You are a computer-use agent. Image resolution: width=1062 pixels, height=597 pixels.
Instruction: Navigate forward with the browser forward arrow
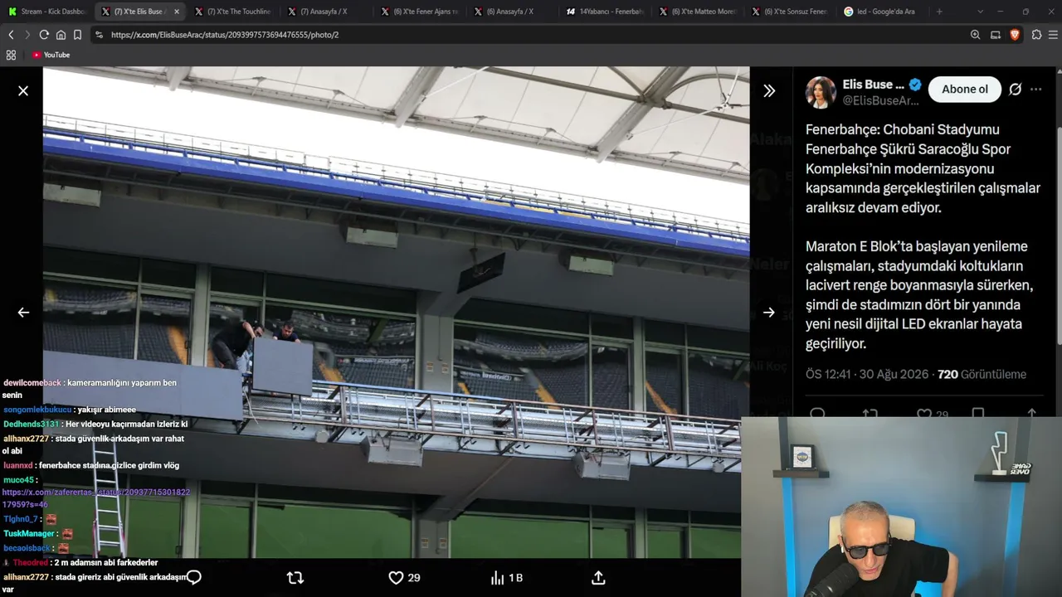pos(27,35)
